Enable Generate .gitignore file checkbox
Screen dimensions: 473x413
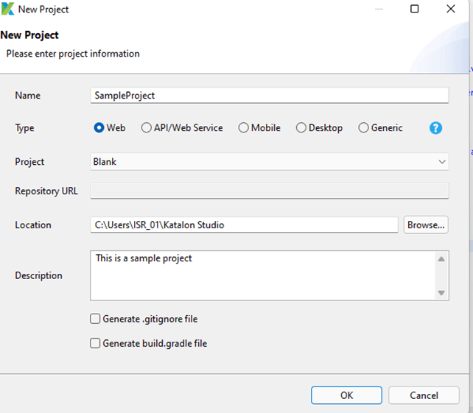click(x=95, y=319)
